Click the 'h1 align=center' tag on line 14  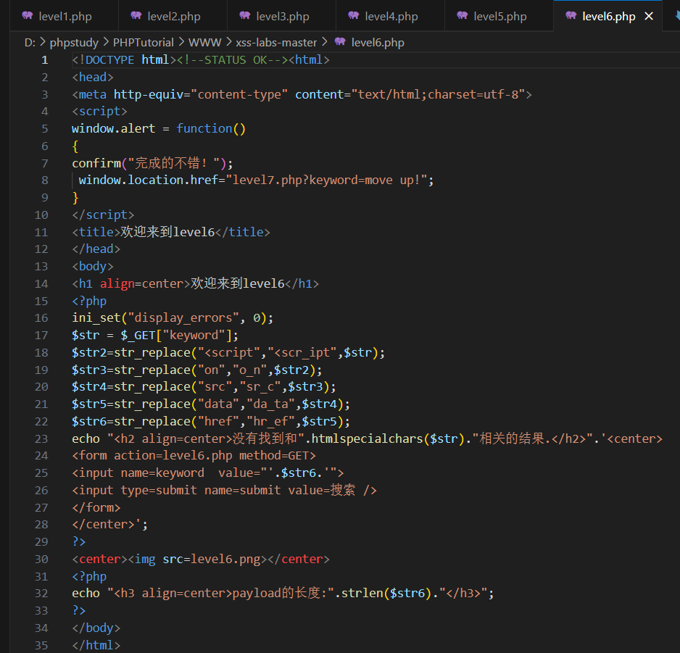tap(131, 283)
